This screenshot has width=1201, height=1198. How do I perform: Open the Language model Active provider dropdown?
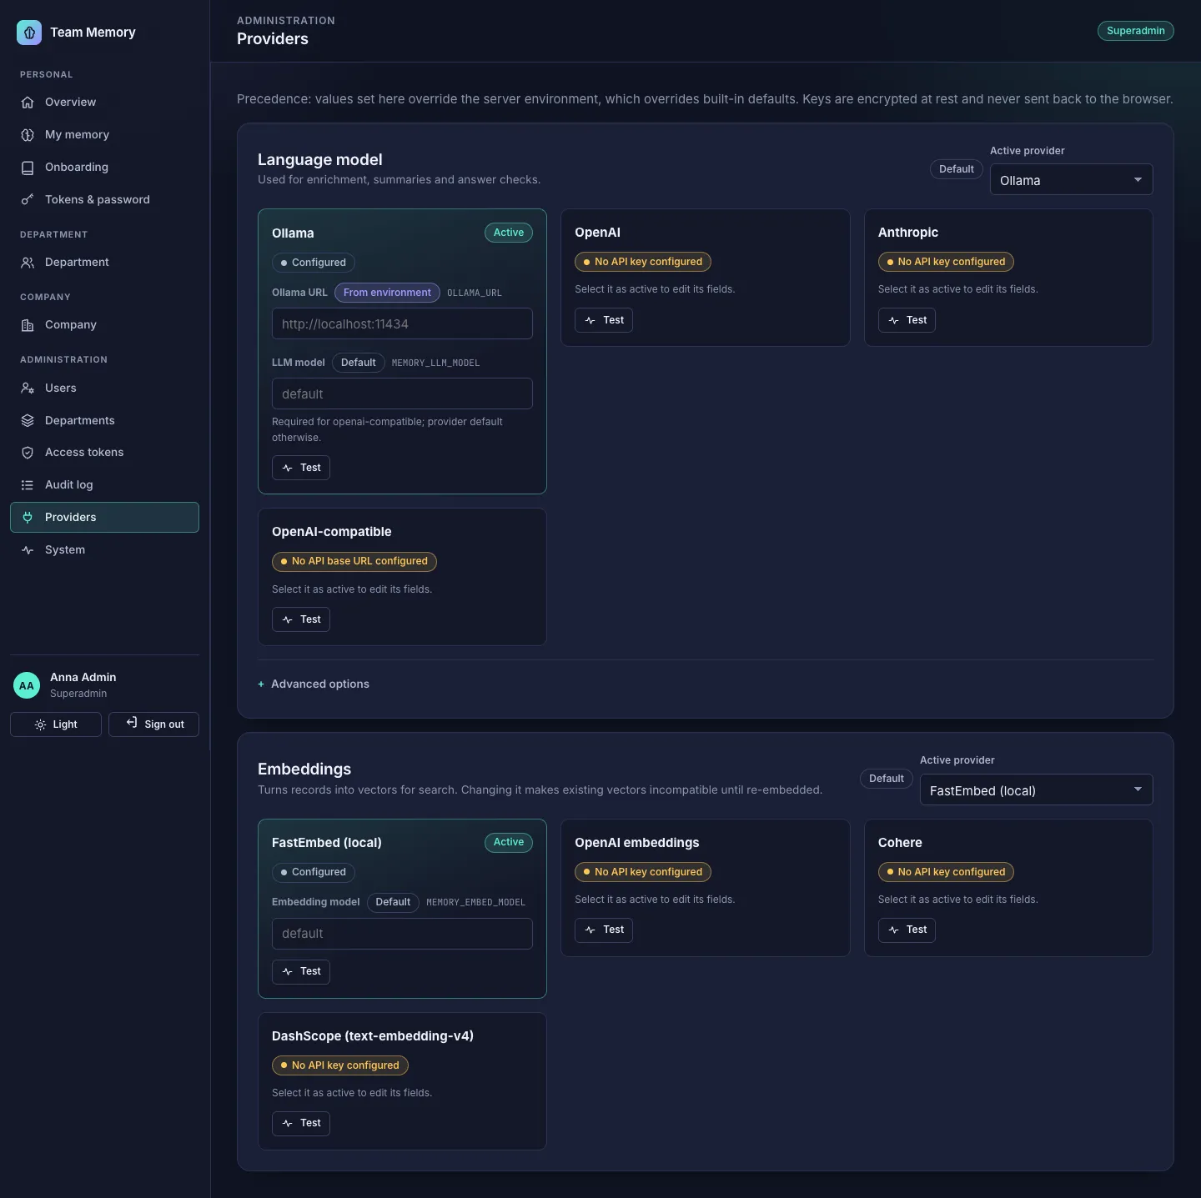[1071, 180]
